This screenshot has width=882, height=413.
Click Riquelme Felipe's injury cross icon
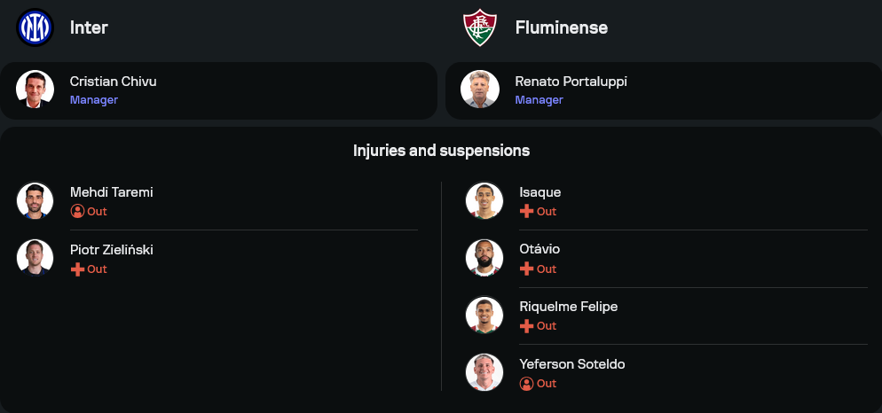point(526,326)
